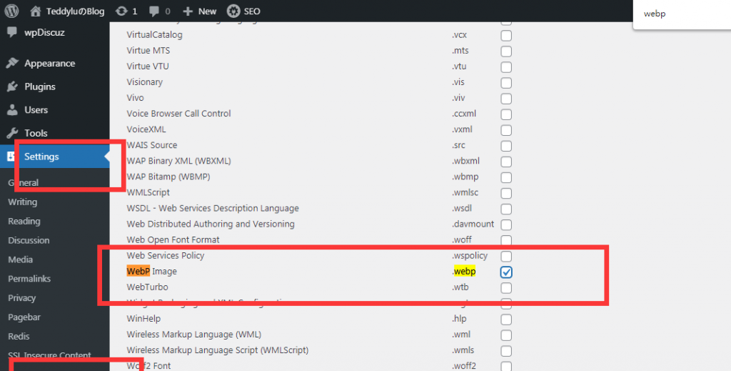Open the Users menu
The image size is (731, 371).
pyautogui.click(x=54, y=109)
